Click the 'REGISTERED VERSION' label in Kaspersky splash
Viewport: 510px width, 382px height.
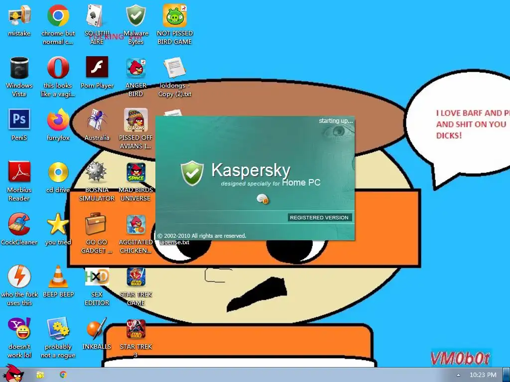(319, 218)
